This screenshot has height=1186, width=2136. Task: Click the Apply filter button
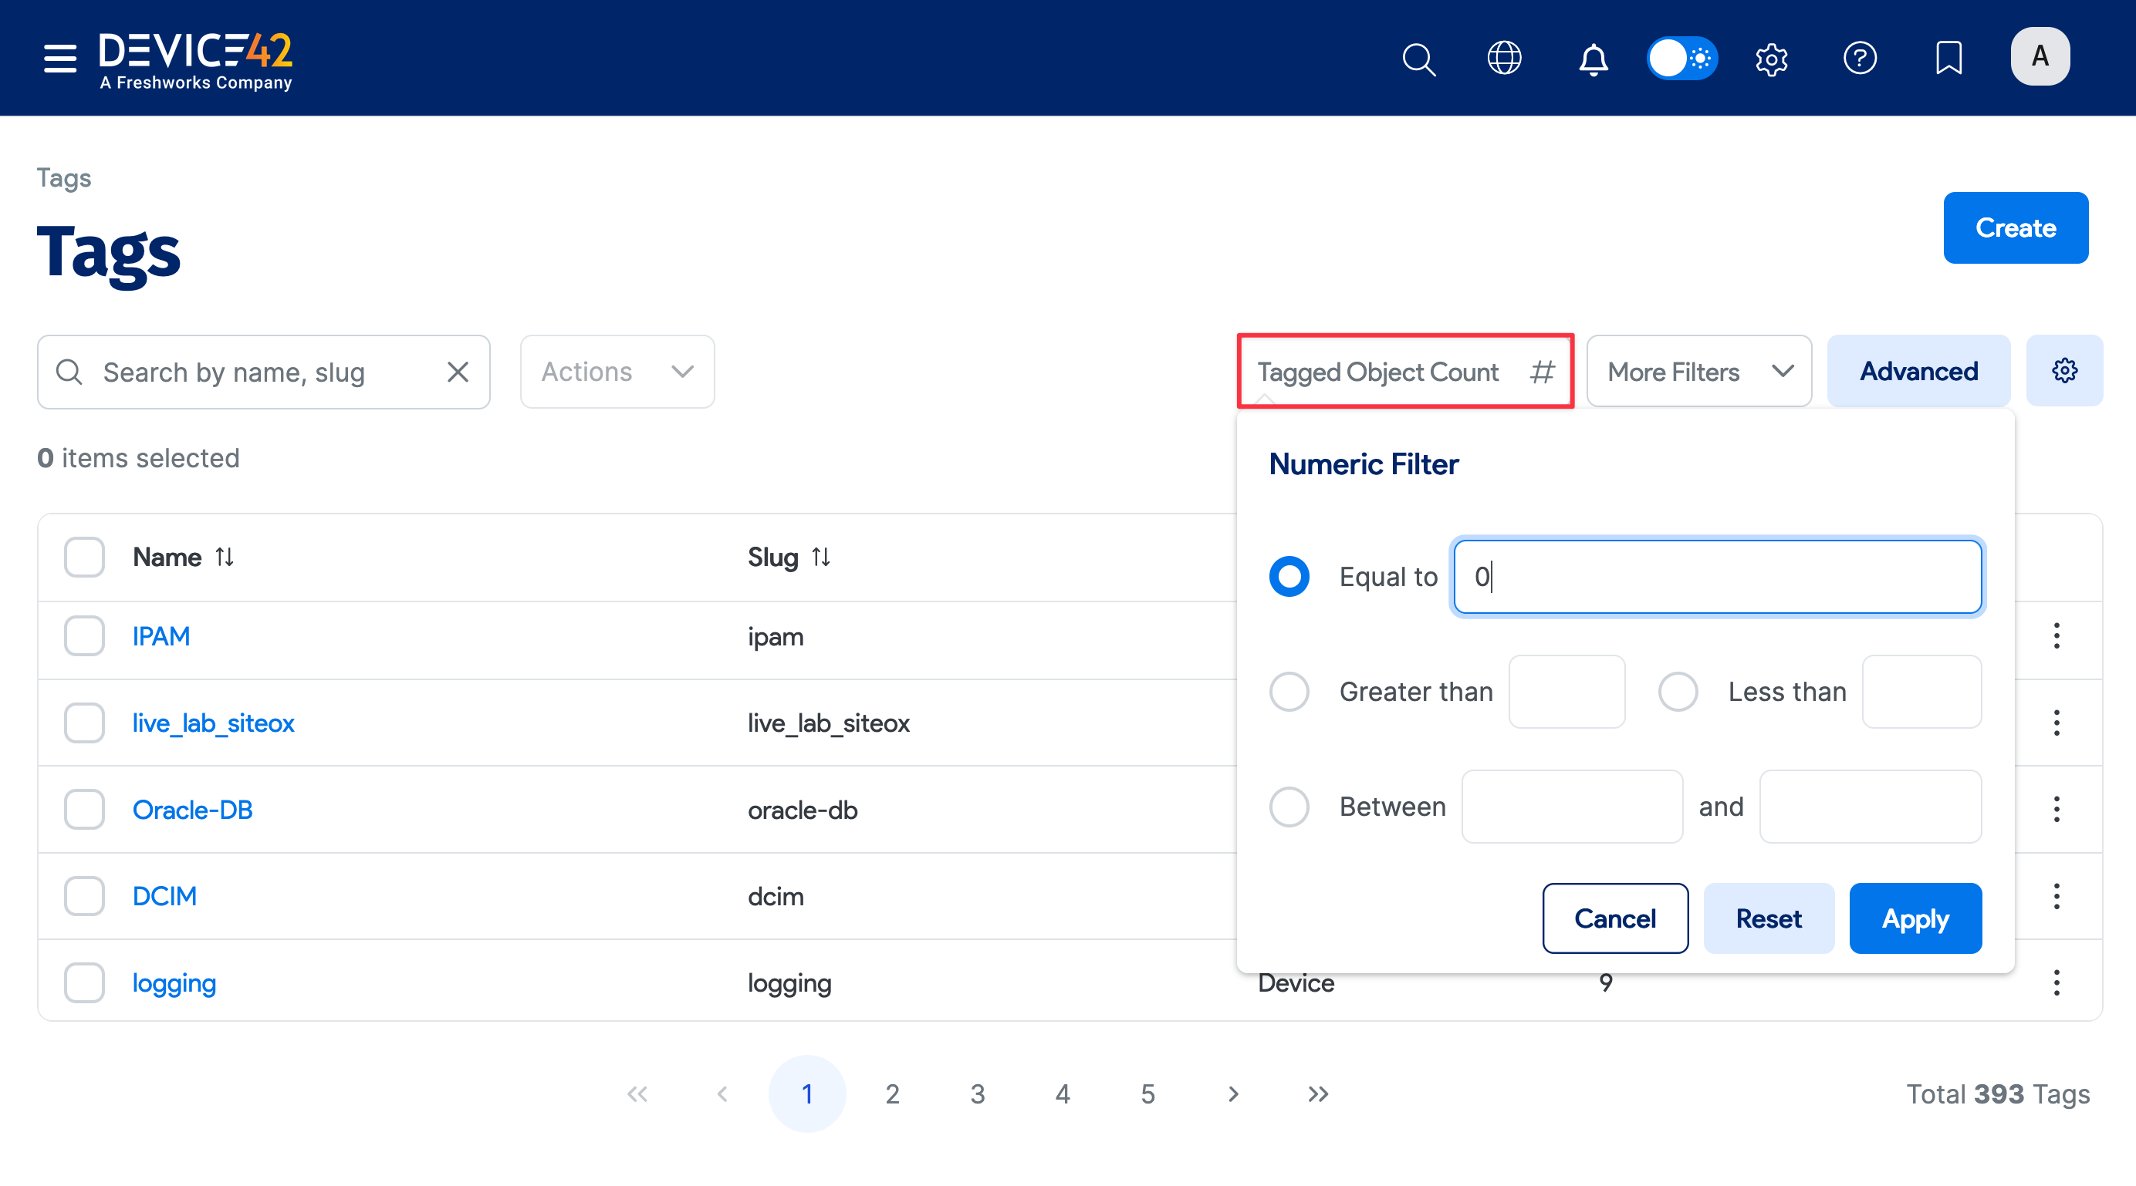tap(1915, 918)
